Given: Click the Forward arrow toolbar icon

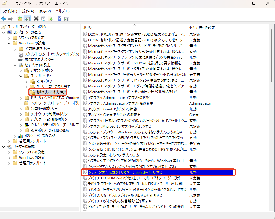Looking at the screenshot, I should [10, 19].
